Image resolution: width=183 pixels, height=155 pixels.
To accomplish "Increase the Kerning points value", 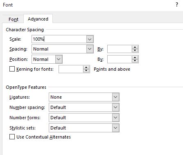I will coord(86,67).
